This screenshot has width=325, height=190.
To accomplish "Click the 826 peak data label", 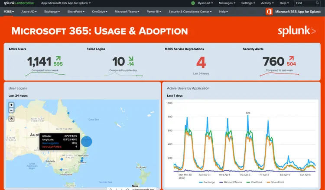I will coord(248,113).
